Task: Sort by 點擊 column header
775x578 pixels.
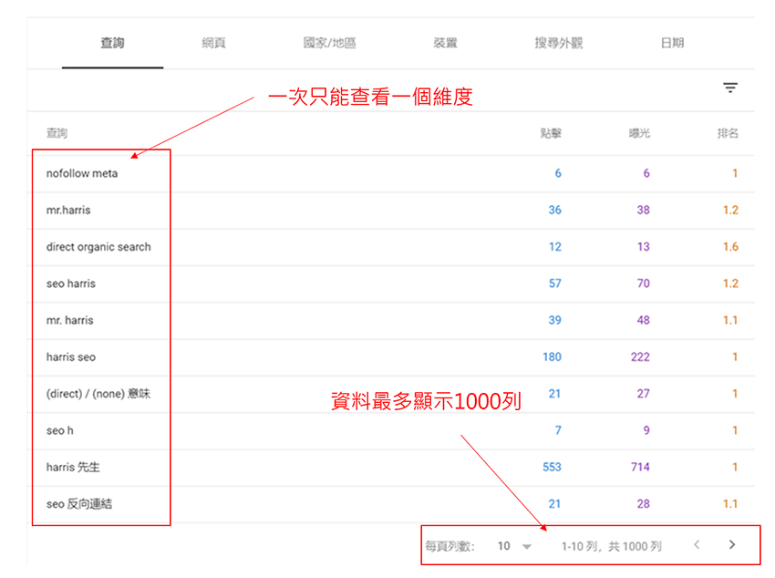Action: pos(551,133)
